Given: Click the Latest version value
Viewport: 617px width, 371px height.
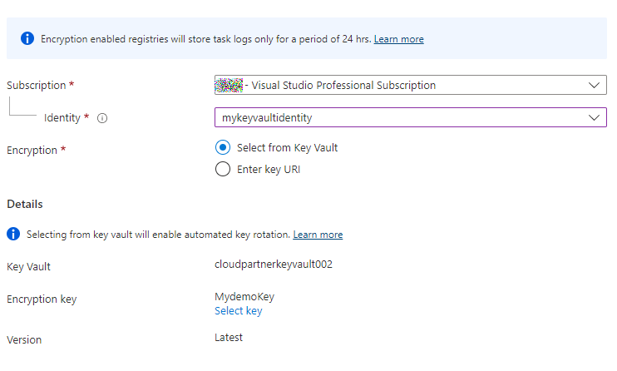Looking at the screenshot, I should point(229,337).
